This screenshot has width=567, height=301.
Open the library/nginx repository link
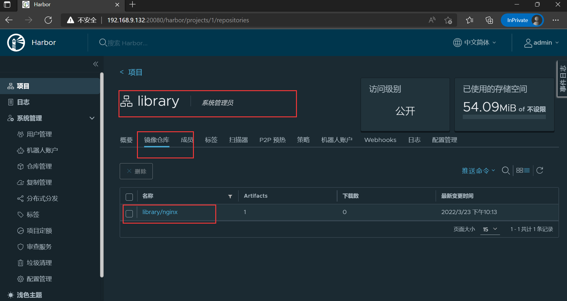click(x=160, y=212)
